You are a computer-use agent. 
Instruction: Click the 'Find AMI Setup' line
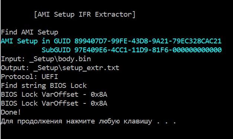point(29,32)
